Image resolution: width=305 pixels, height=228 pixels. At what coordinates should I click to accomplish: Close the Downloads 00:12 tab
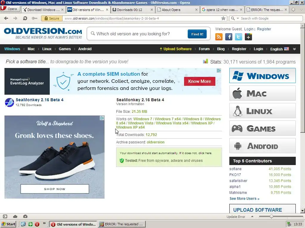[x=152, y=10]
